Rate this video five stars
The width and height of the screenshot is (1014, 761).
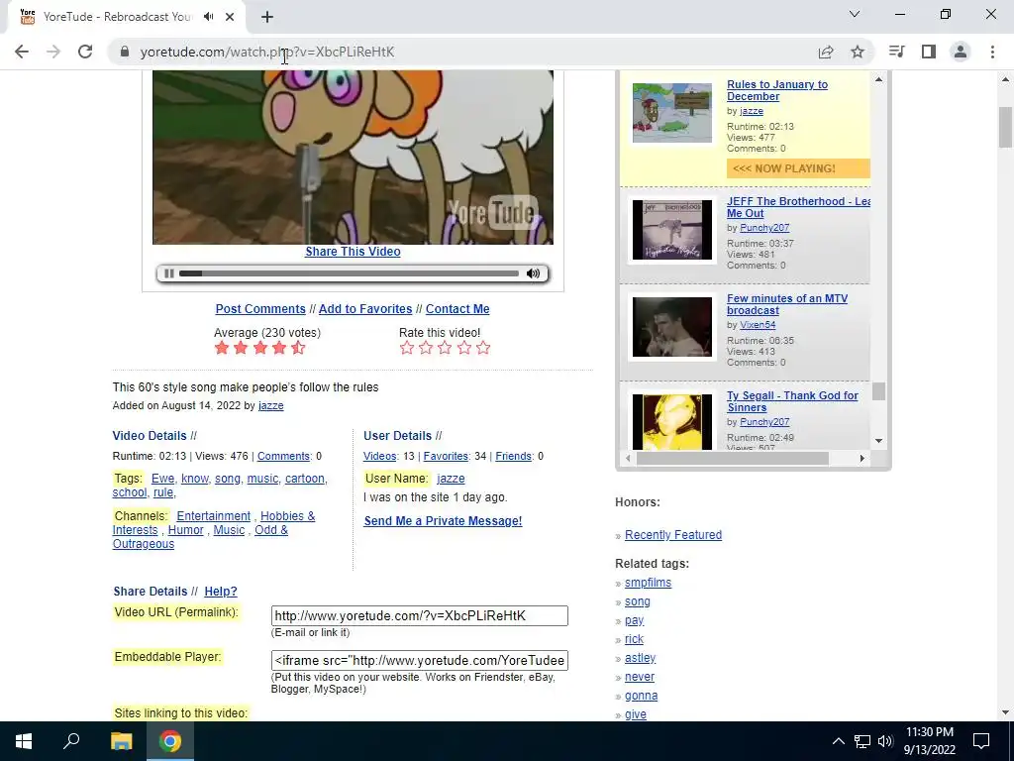tap(483, 348)
